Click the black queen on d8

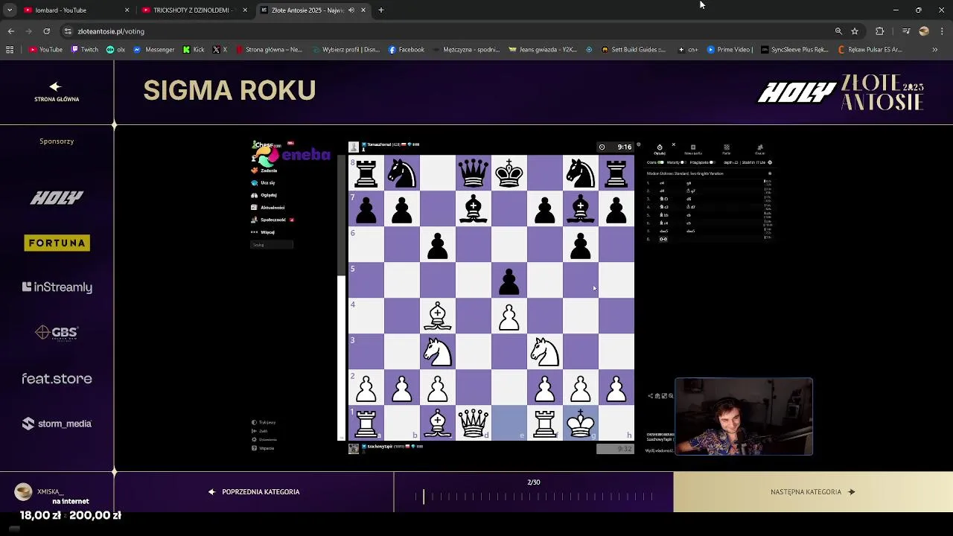pyautogui.click(x=474, y=173)
